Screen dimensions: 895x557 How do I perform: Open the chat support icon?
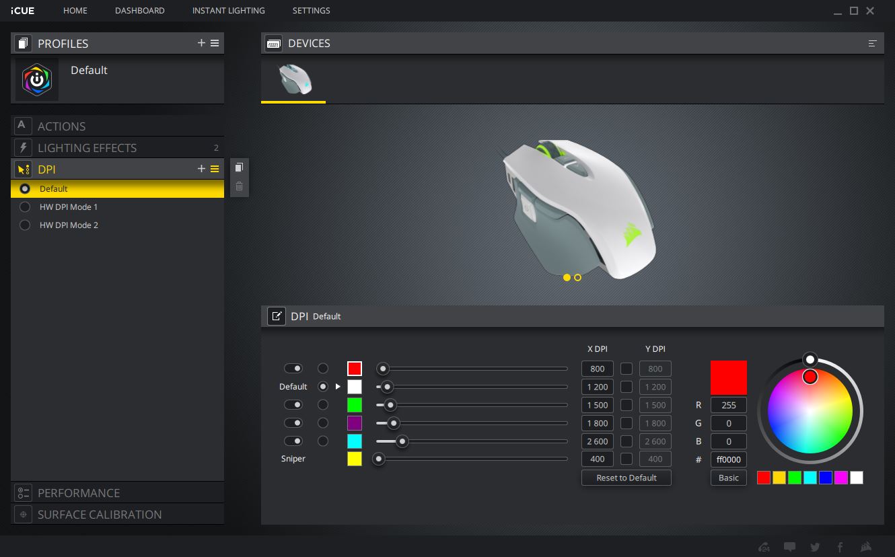coord(790,547)
